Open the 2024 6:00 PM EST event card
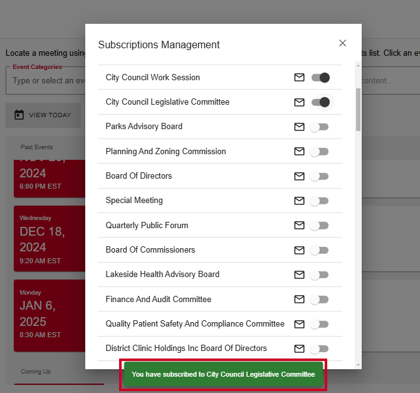The width and height of the screenshot is (420, 393). coord(50,179)
